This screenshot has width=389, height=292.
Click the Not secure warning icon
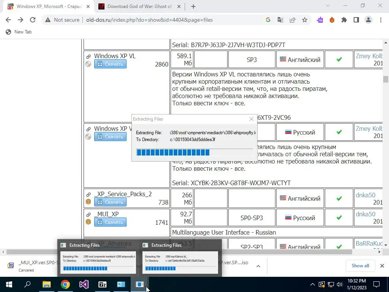(48, 20)
